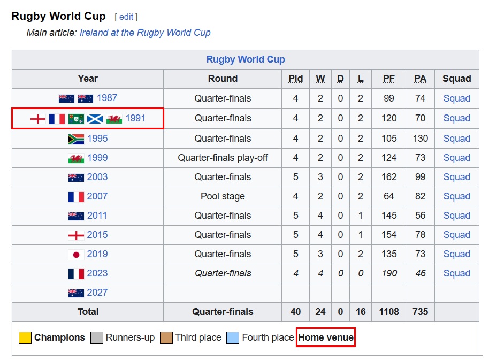This screenshot has width=489, height=361.
Task: Click the South Africa flag beside 1995
Action: point(77,139)
